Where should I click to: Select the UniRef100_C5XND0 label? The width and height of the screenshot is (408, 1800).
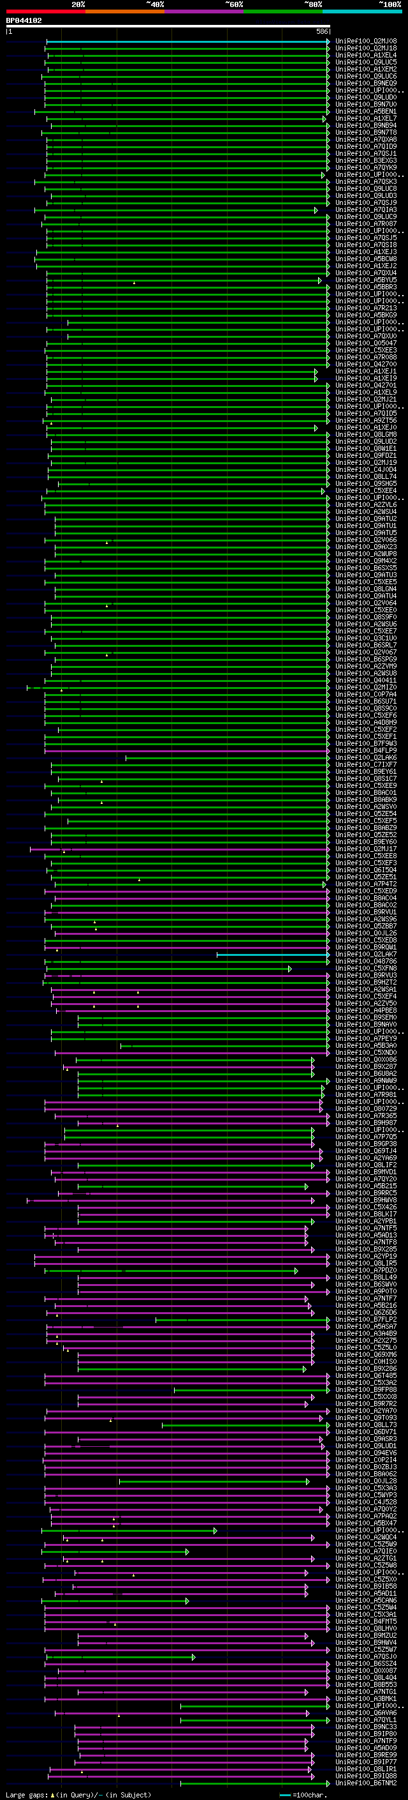[366, 1052]
